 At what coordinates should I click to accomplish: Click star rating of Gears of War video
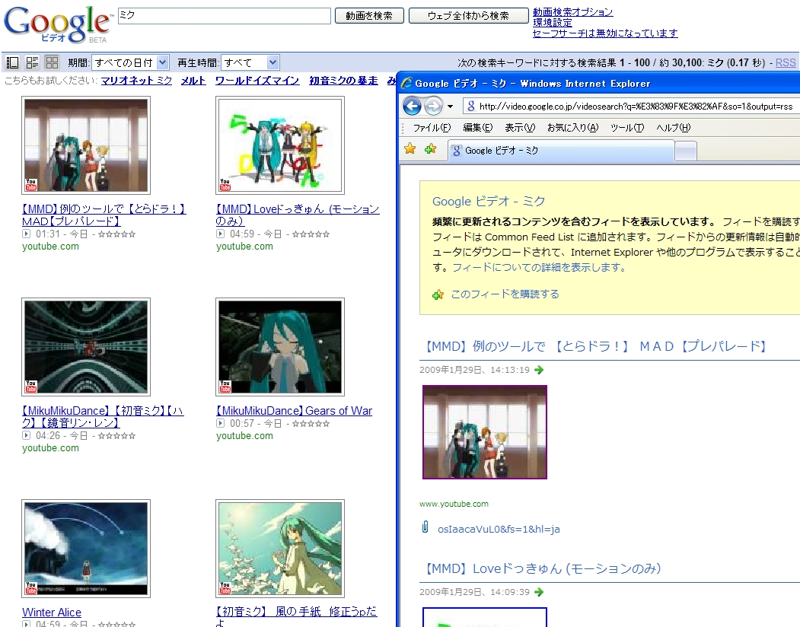[311, 423]
